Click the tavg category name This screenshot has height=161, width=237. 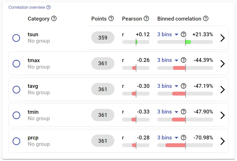[33, 86]
